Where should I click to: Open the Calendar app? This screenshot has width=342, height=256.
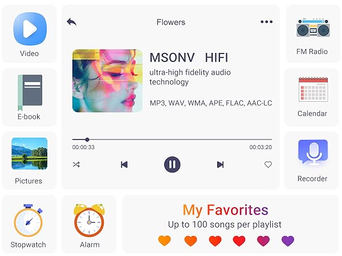[x=313, y=89]
